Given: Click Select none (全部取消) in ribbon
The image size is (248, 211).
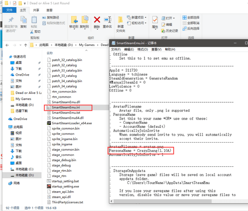Looking at the screenshot, I should tap(191, 23).
